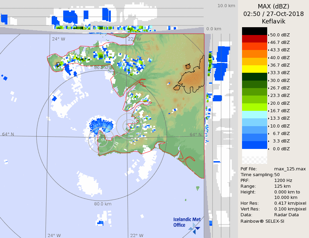This screenshot has width=309, height=238.
Task: Click the PRF value 1200 Hz
Action: point(283,181)
